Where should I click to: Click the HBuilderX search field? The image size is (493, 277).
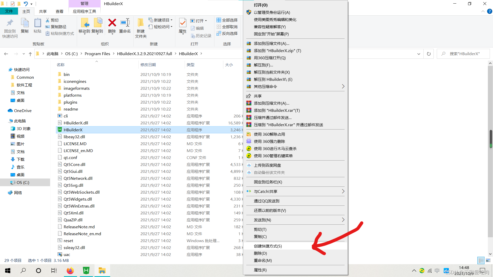coord(465,54)
